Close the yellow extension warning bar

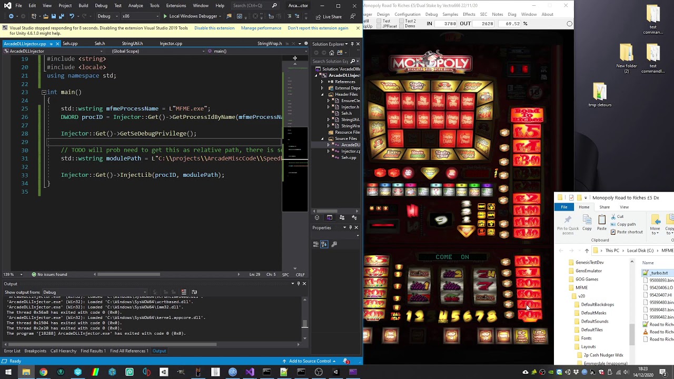coord(358,28)
